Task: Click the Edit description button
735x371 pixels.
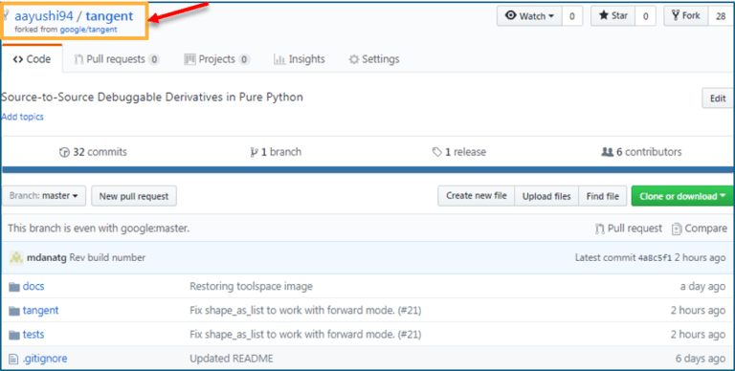Action: pyautogui.click(x=718, y=98)
